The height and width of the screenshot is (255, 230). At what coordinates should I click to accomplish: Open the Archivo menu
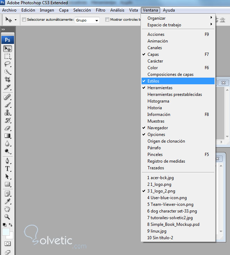pyautogui.click(x=9, y=10)
